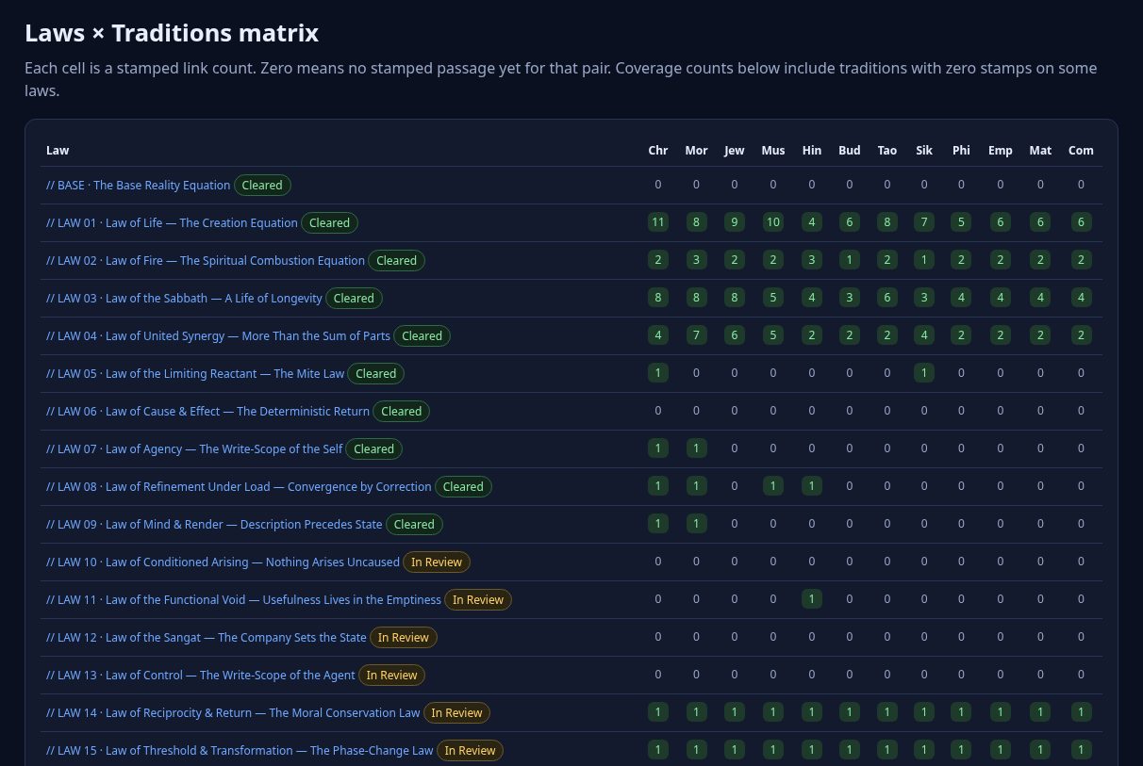Click the 1 cell in LAW 02 Bud column
1143x766 pixels.
click(850, 260)
